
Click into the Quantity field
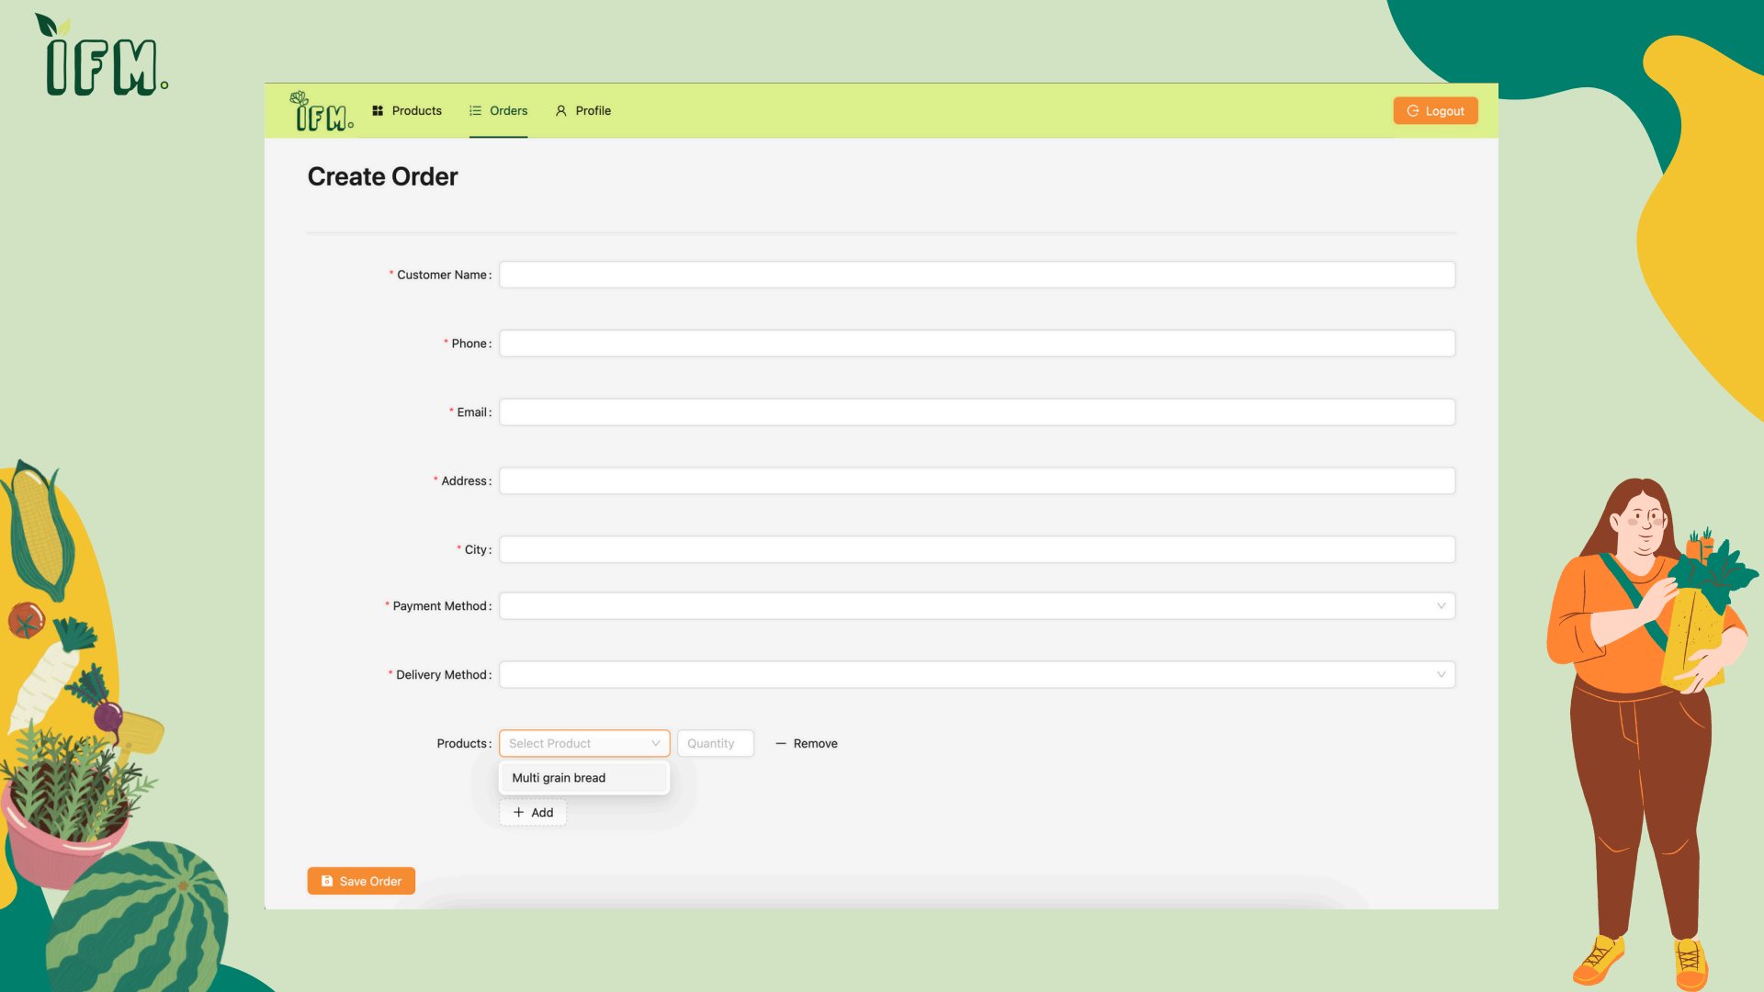[715, 744]
